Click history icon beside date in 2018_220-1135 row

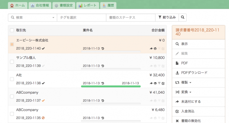103,118
